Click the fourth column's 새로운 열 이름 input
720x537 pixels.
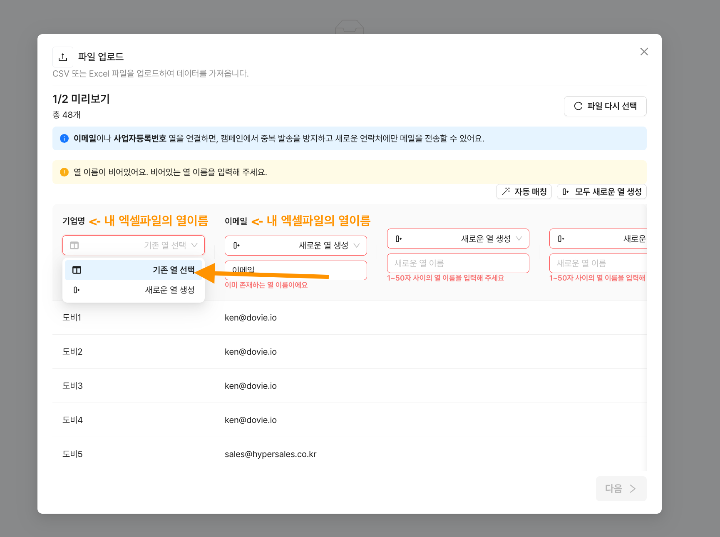598,264
